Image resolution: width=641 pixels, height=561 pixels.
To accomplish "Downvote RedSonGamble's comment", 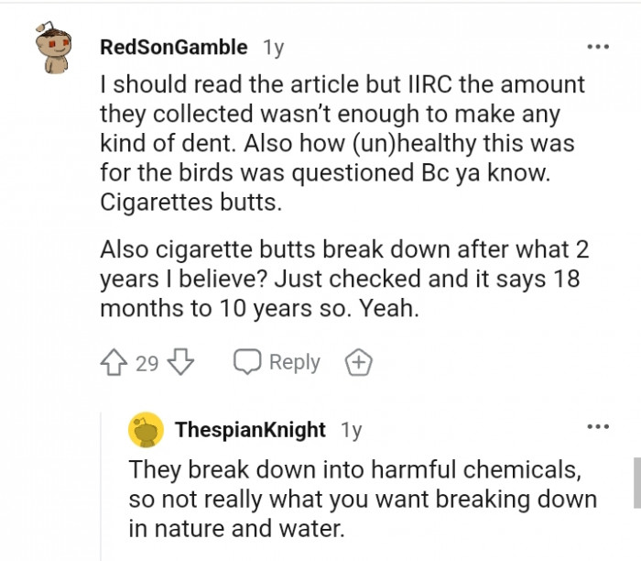I will [x=181, y=363].
